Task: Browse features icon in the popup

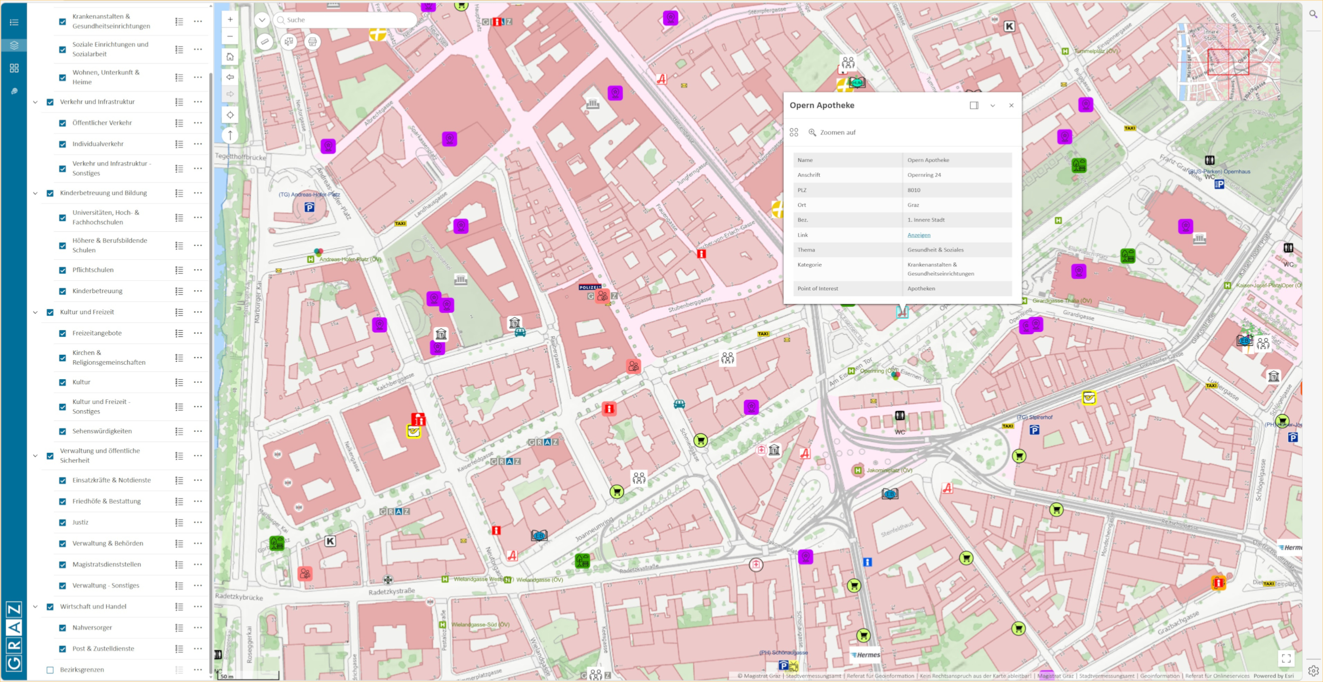Action: tap(794, 132)
